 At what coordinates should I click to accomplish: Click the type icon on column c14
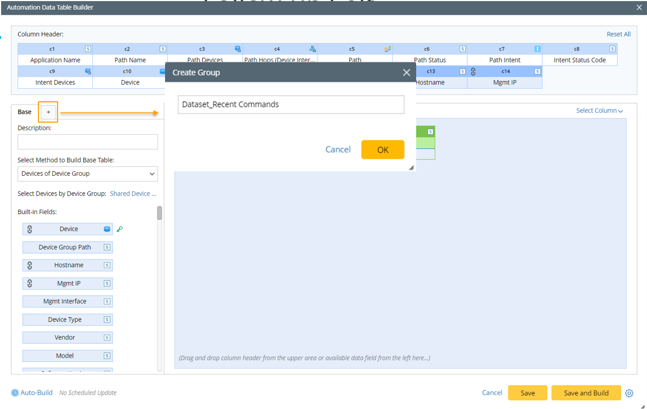(537, 71)
